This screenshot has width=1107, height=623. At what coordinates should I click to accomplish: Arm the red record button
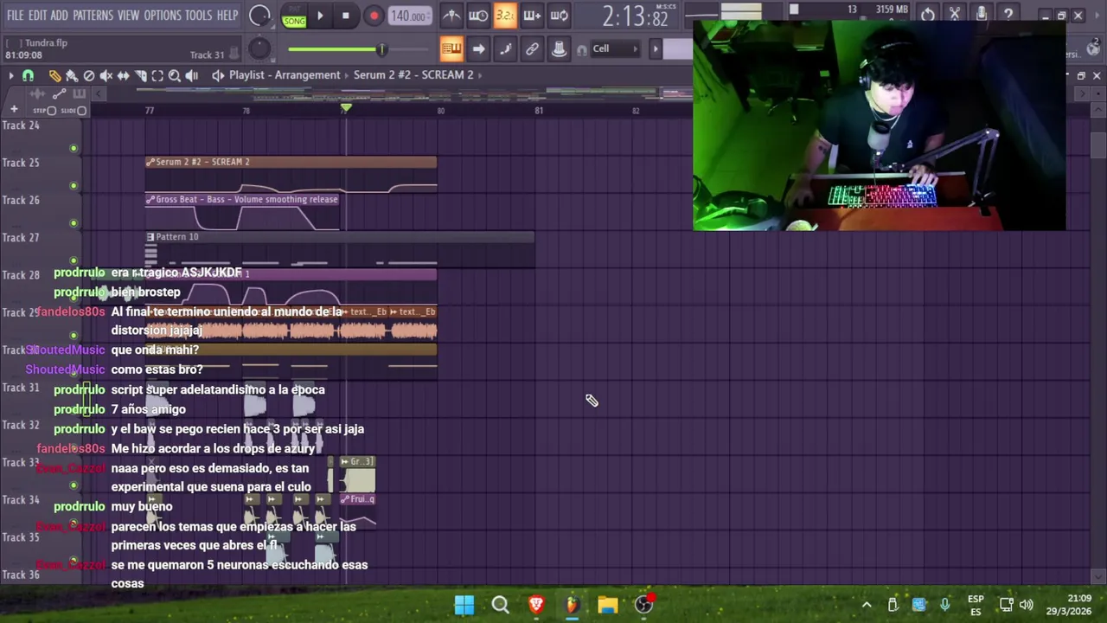click(374, 16)
